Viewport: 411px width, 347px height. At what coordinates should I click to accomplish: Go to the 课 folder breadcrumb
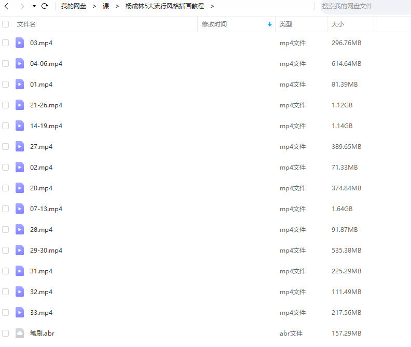click(x=106, y=6)
